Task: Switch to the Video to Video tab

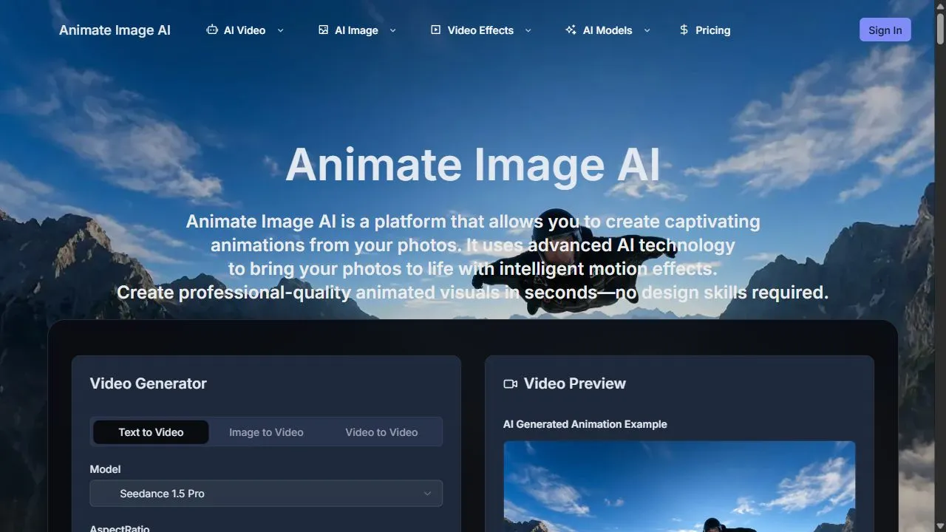Action: coord(381,432)
